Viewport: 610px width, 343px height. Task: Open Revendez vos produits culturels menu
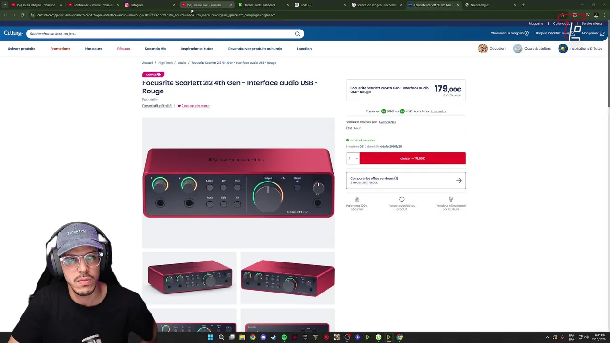[255, 49]
